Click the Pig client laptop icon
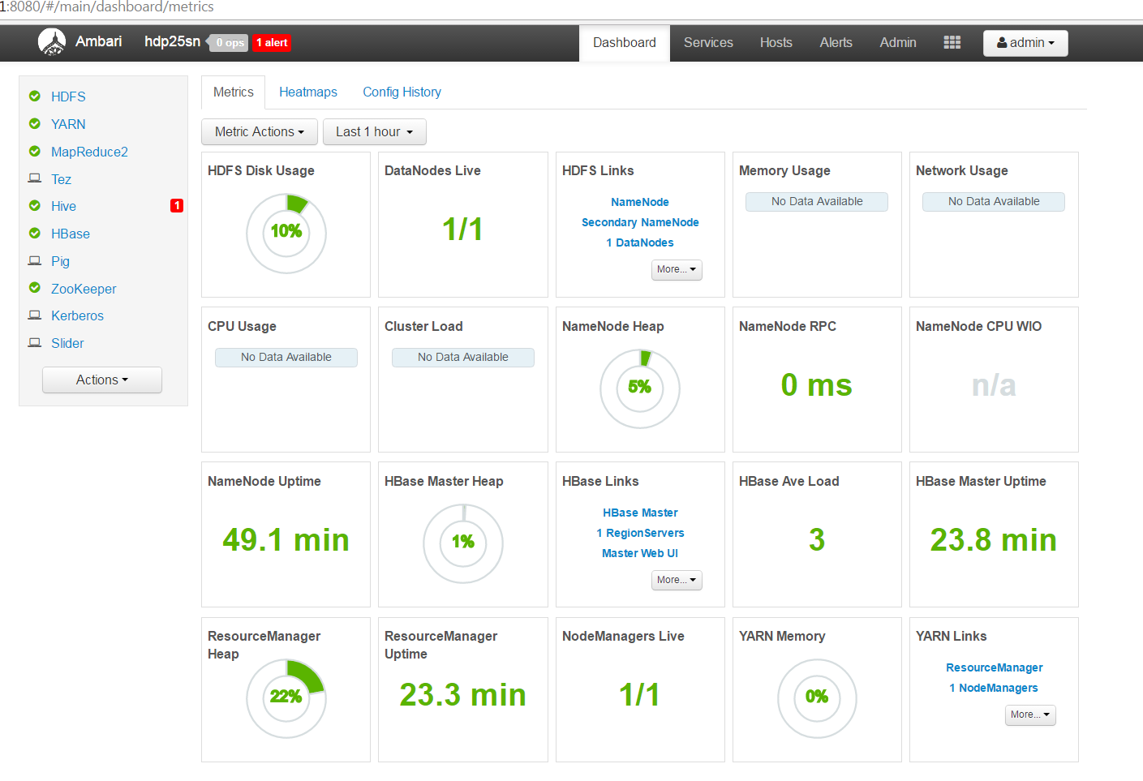Image resolution: width=1143 pixels, height=781 pixels. pos(35,260)
